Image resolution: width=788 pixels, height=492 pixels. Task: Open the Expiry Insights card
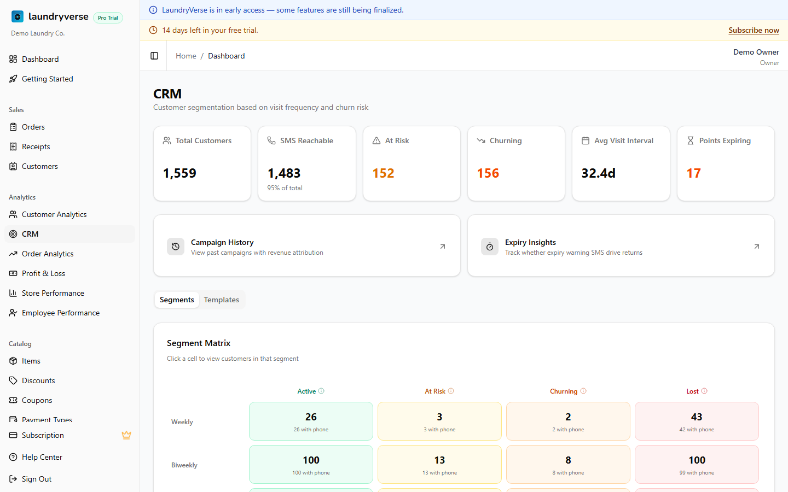[x=621, y=245]
